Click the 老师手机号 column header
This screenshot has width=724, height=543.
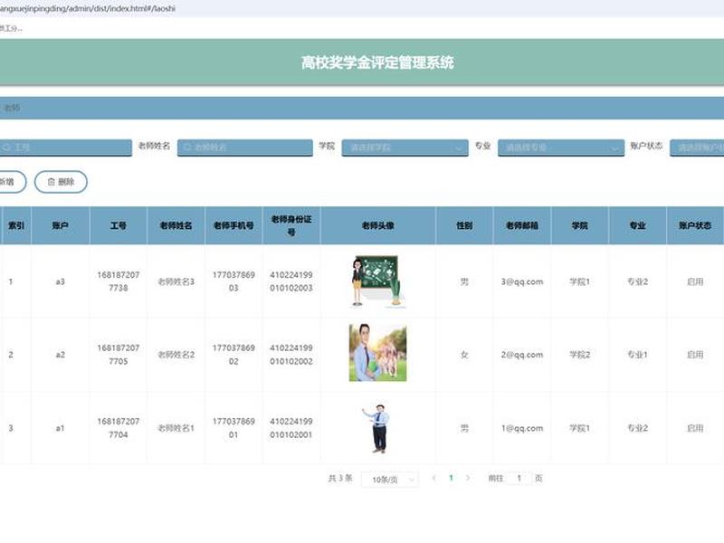point(233,225)
